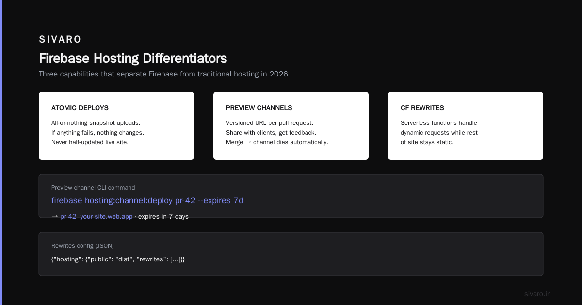Viewport: 582px width, 305px height.
Task: Click 'Serverless functions handle' line
Action: [x=439, y=123]
